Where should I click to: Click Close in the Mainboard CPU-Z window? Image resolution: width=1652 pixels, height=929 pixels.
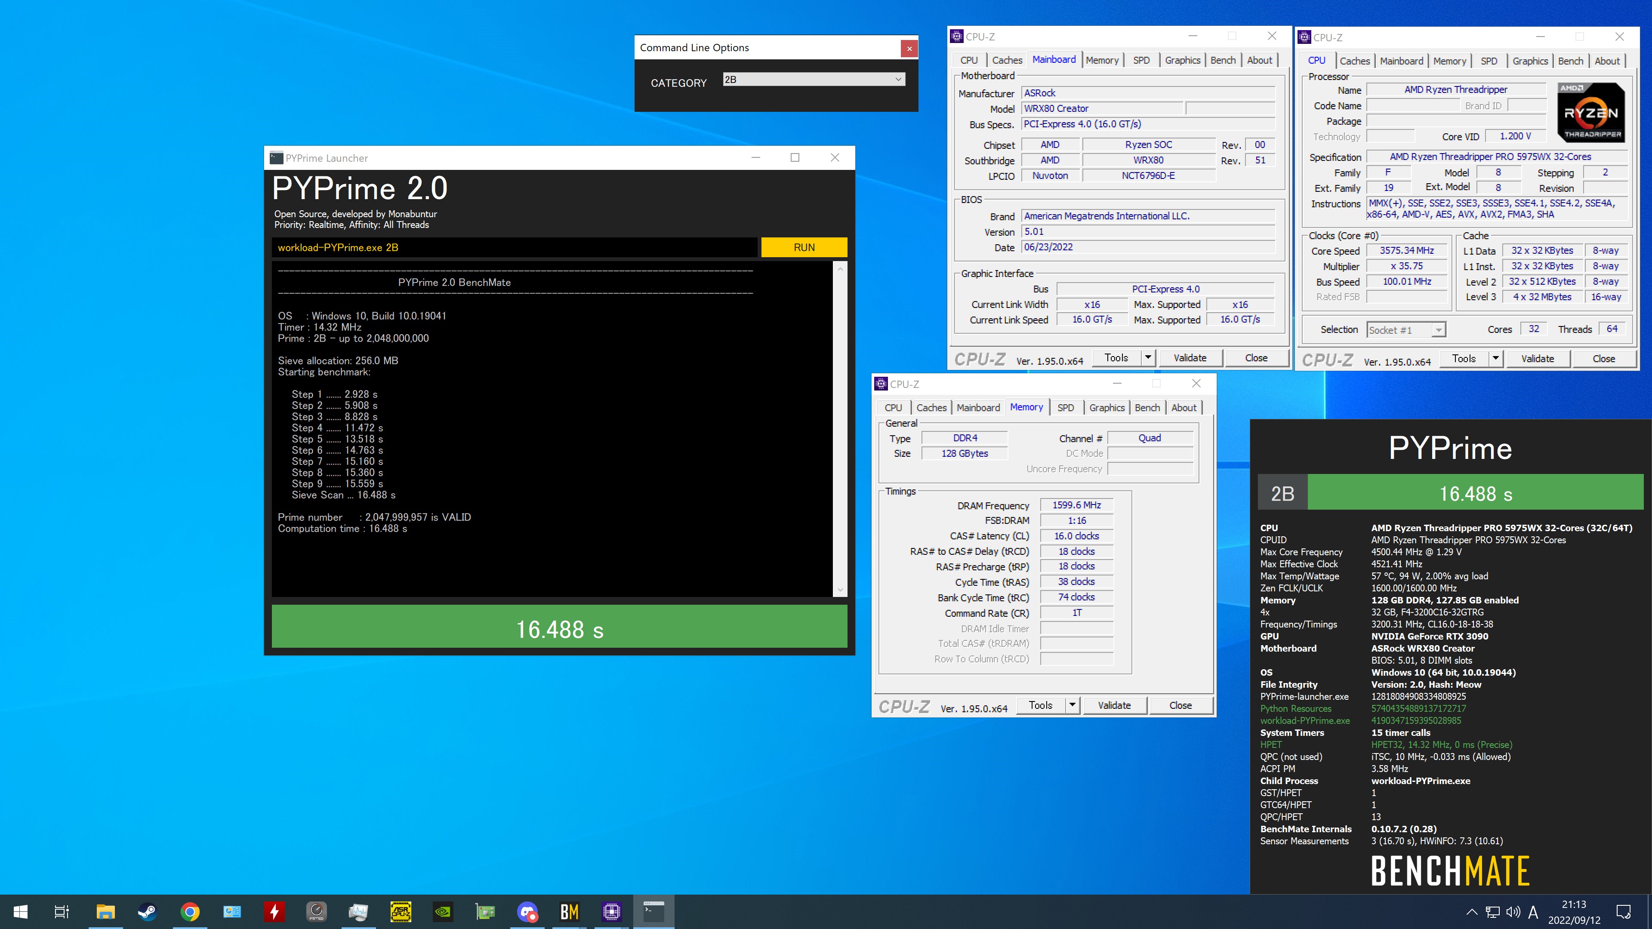[x=1256, y=358]
